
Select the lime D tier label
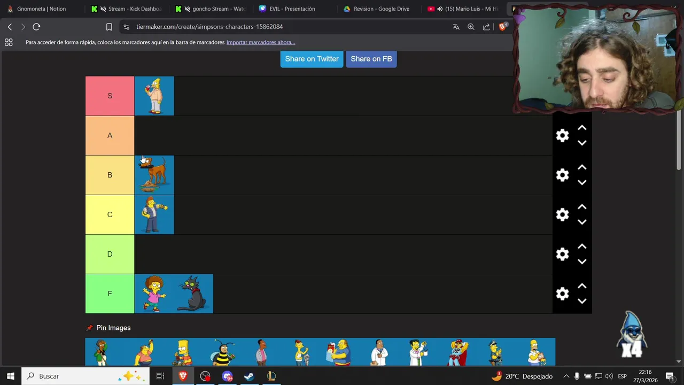(x=110, y=254)
